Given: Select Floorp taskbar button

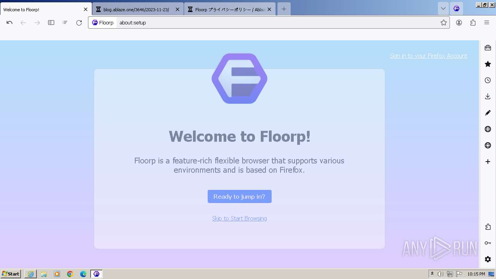Looking at the screenshot, I should click(96, 274).
